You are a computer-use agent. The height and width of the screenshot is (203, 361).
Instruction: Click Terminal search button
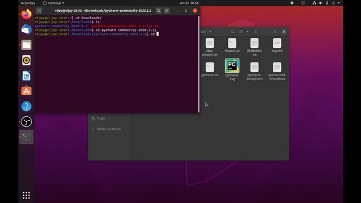pos(159,11)
